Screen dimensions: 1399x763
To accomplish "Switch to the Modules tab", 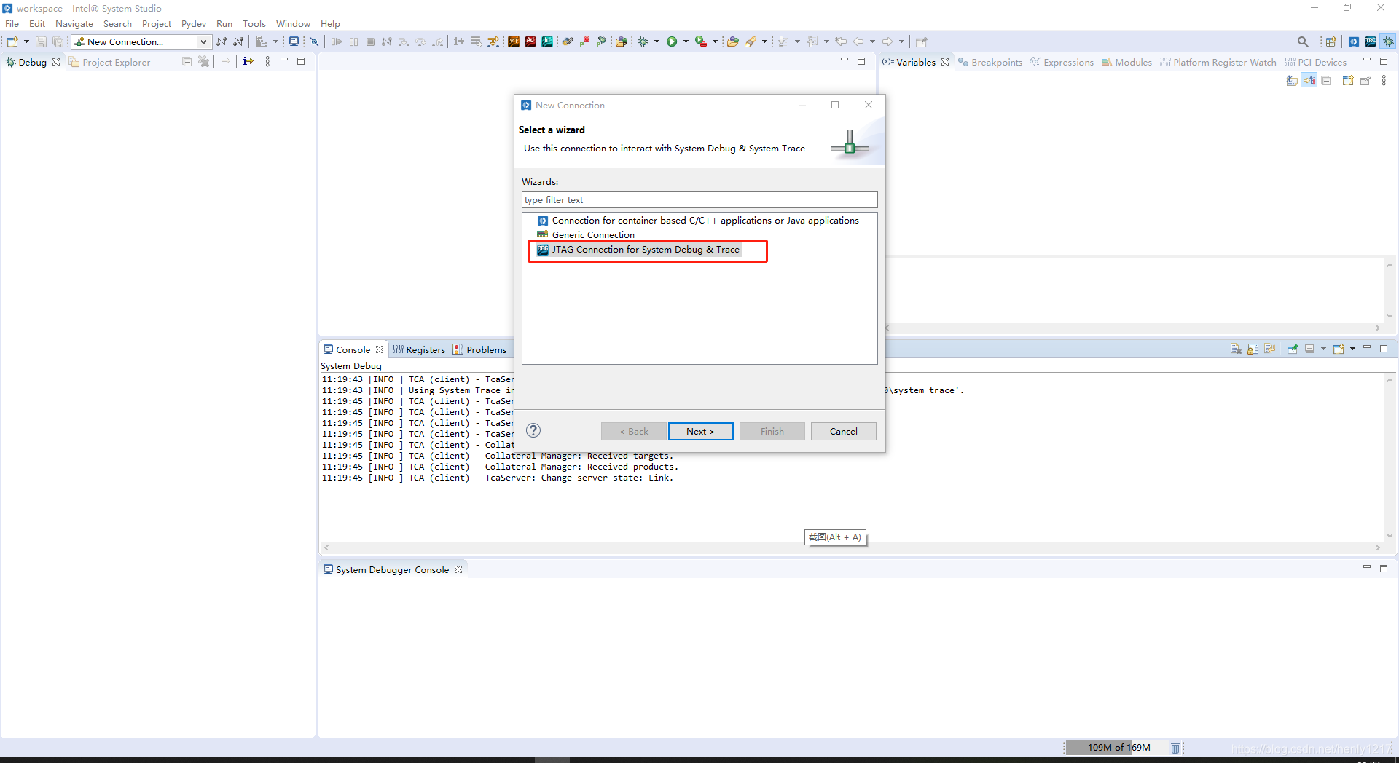I will pos(1127,62).
